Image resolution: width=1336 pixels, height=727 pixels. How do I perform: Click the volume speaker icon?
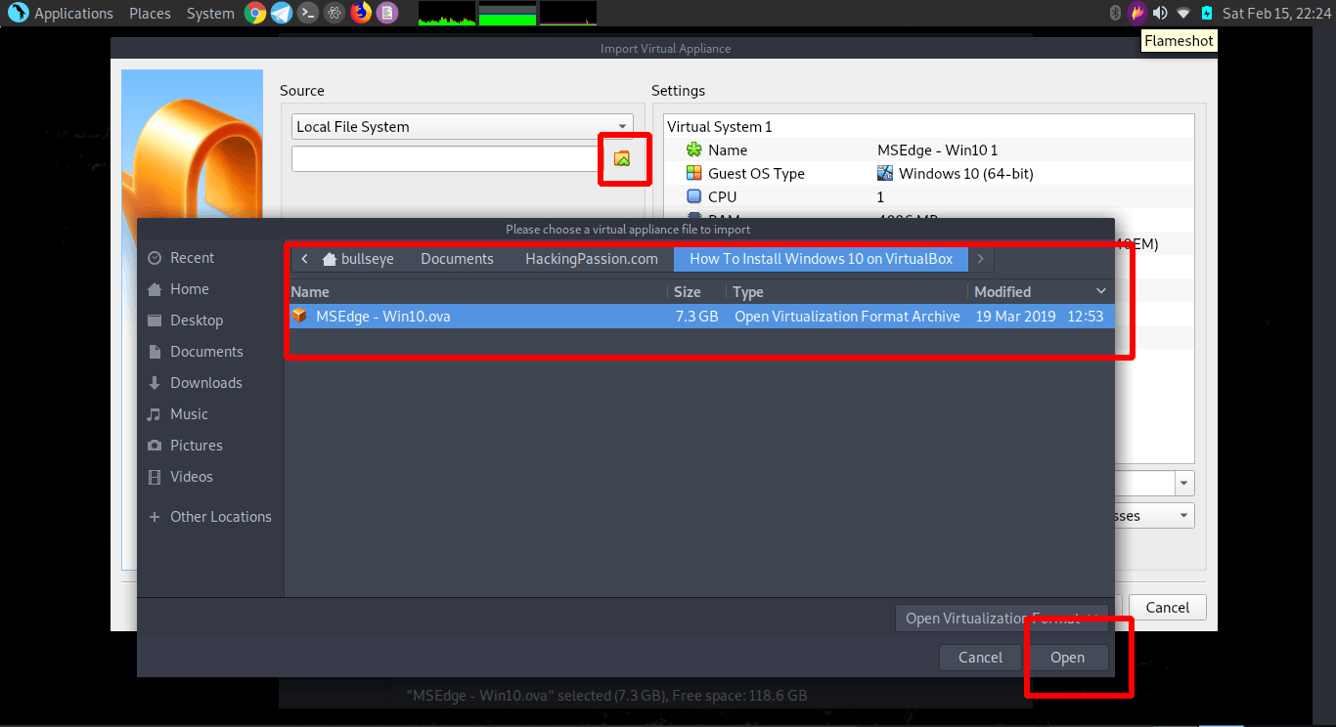(x=1160, y=13)
